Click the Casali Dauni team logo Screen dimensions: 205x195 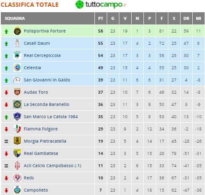(17, 43)
